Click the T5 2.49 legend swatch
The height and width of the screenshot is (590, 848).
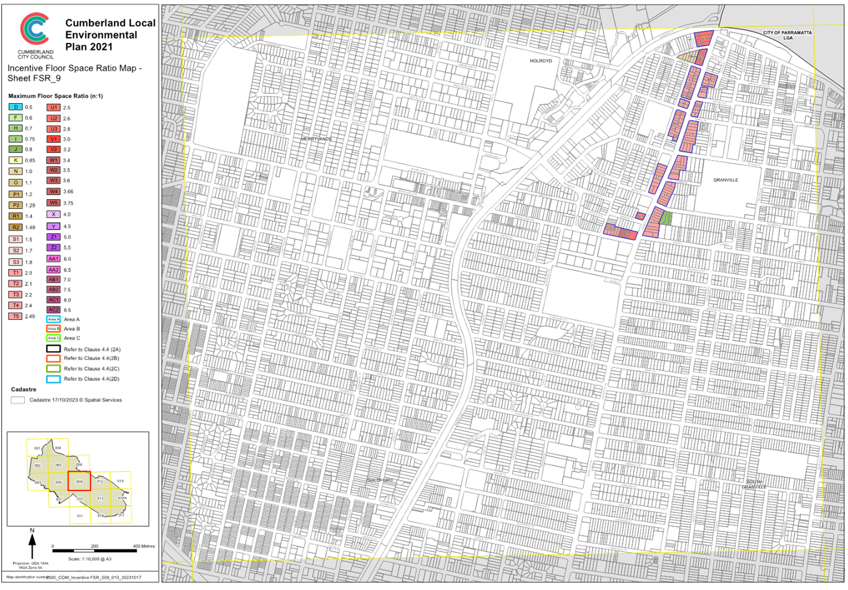[16, 316]
